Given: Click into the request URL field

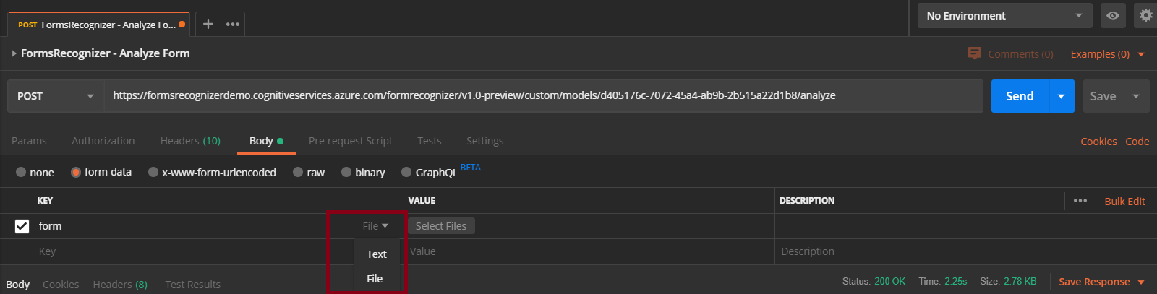Looking at the screenshot, I should coord(544,96).
